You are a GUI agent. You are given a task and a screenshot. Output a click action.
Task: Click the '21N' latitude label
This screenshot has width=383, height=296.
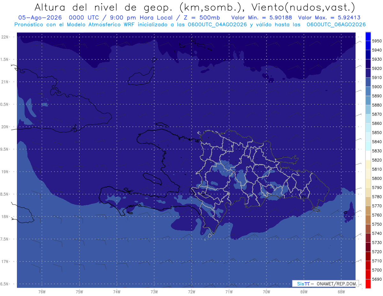[4, 82]
